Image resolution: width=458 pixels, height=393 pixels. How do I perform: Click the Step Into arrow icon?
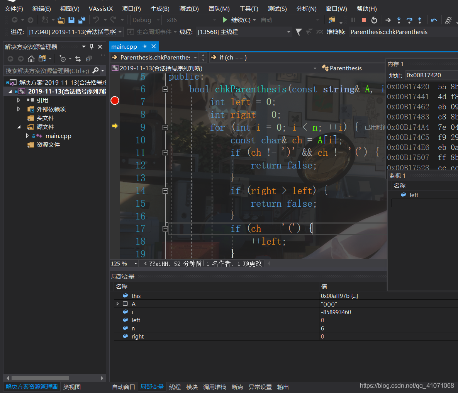tap(399, 20)
